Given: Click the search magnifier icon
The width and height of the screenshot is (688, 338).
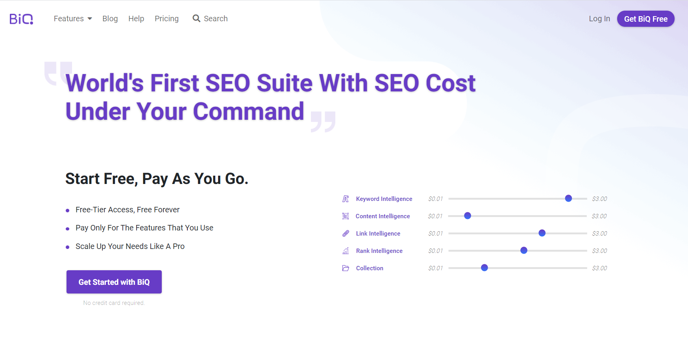Looking at the screenshot, I should (196, 19).
